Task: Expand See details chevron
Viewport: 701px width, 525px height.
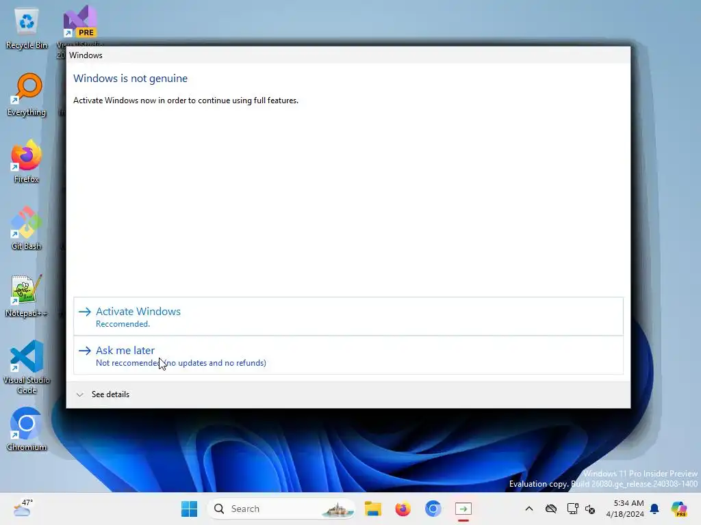Action: pos(80,394)
